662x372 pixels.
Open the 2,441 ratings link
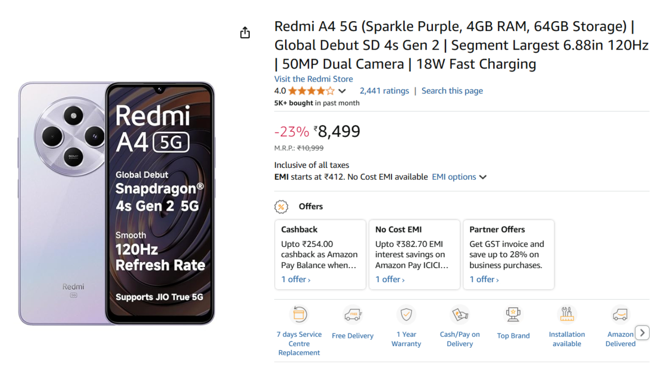pos(384,91)
